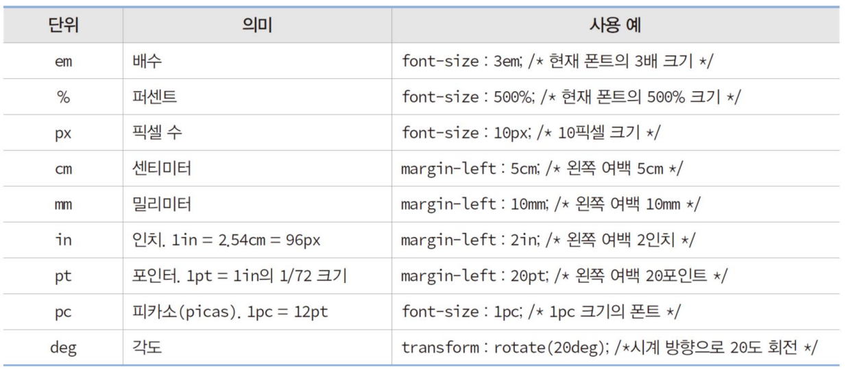The height and width of the screenshot is (370, 846).
Task: Click the 'margin-left : 5cm;' example
Action: pyautogui.click(x=471, y=168)
